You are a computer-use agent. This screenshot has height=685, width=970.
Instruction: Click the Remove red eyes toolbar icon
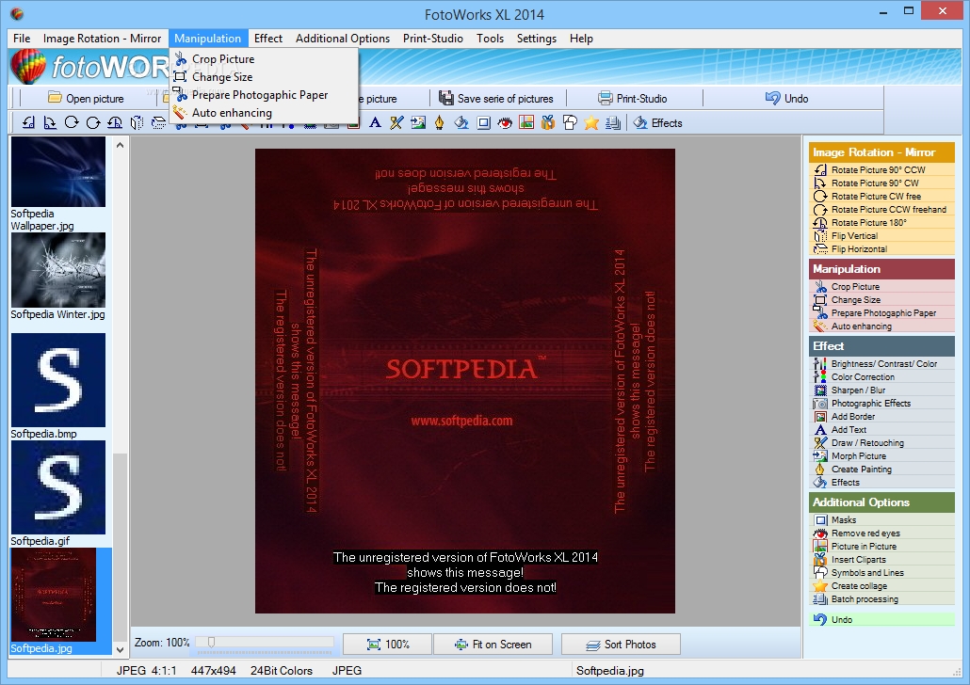[506, 122]
